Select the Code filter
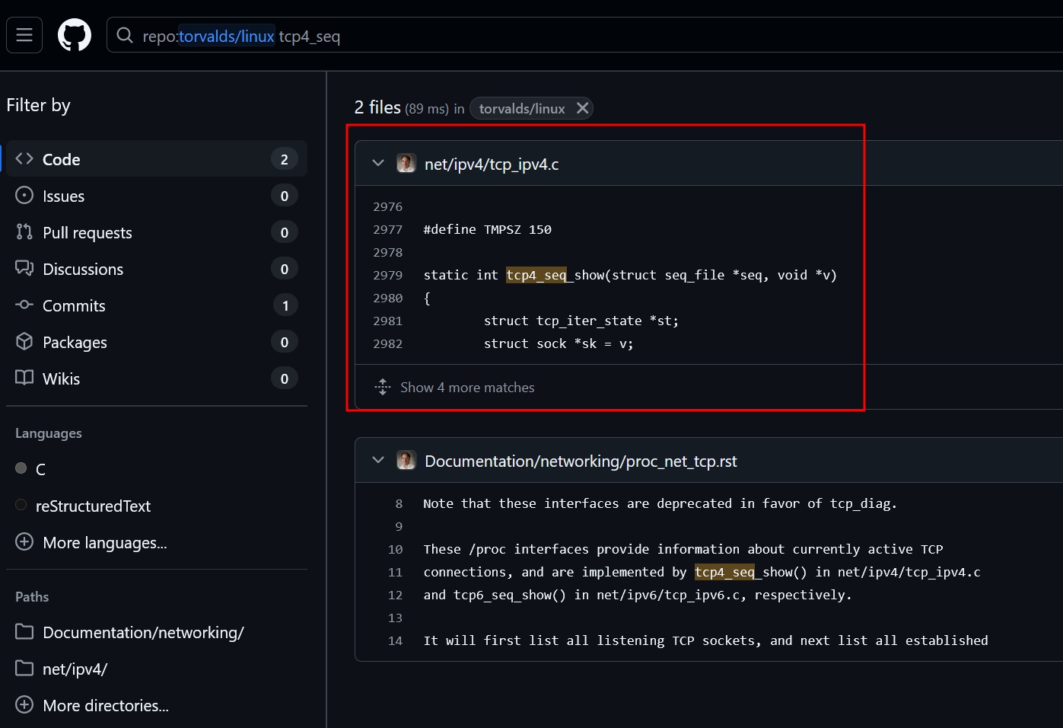The width and height of the screenshot is (1063, 728). tap(157, 158)
